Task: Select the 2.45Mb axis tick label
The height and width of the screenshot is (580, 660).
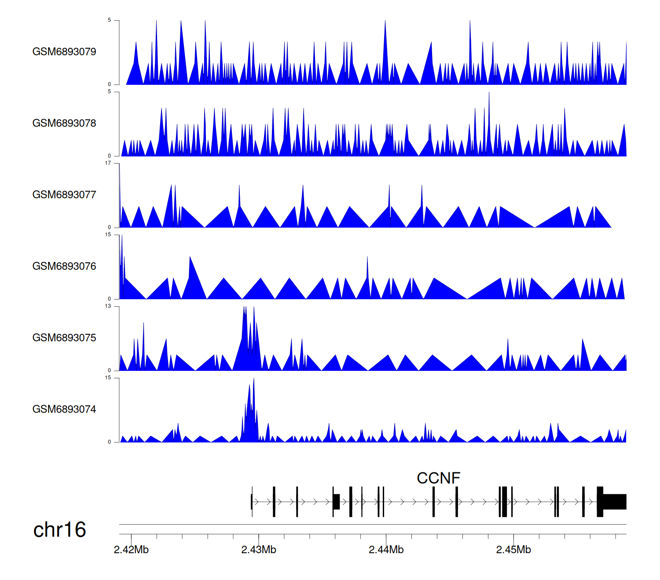Action: [513, 550]
